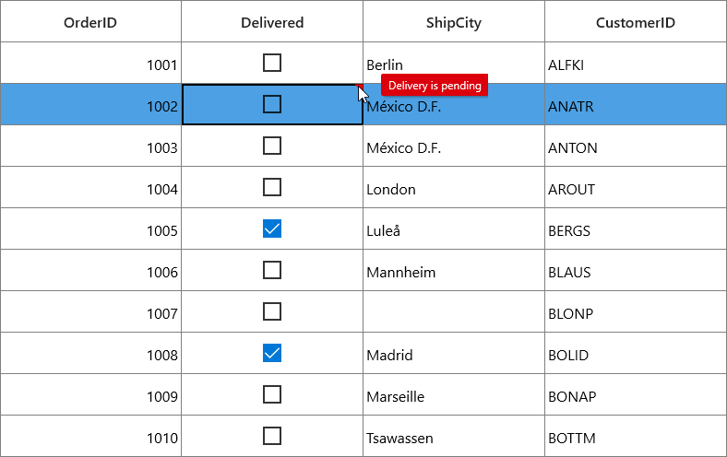Sort by the OrderID column header
Viewport: 727px width, 457px height.
point(90,22)
